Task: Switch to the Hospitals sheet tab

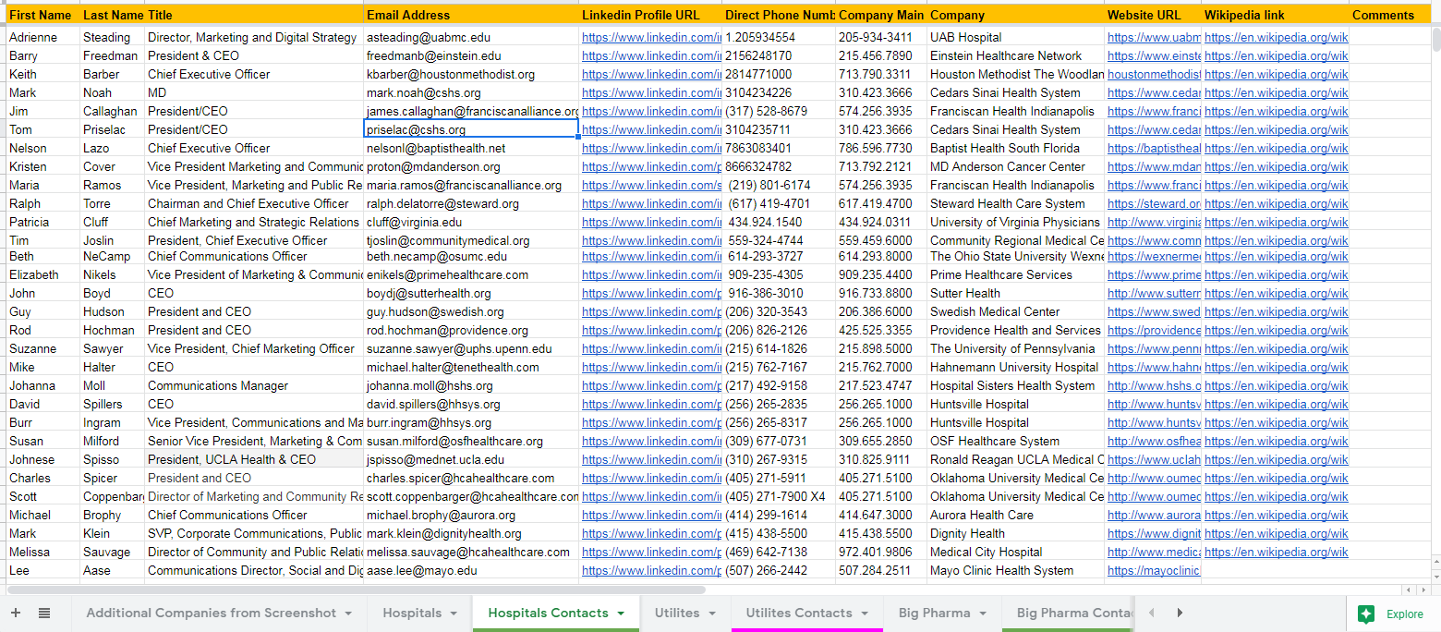Action: click(x=412, y=613)
